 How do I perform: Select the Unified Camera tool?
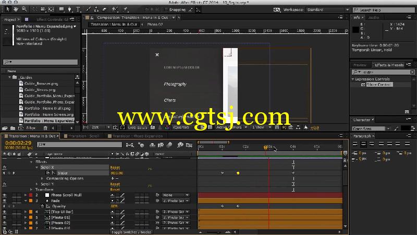[x=43, y=9]
